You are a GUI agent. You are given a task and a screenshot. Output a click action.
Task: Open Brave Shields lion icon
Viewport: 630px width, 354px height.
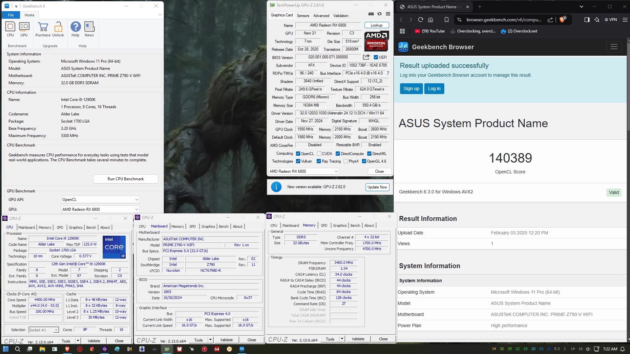point(562,20)
